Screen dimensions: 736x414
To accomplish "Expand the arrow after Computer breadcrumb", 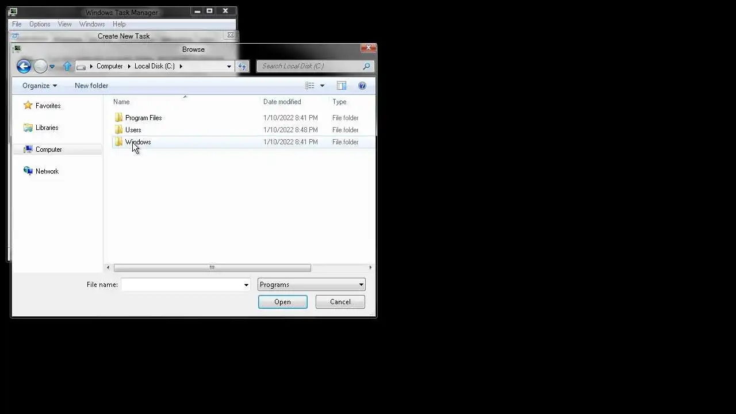I will pyautogui.click(x=129, y=66).
